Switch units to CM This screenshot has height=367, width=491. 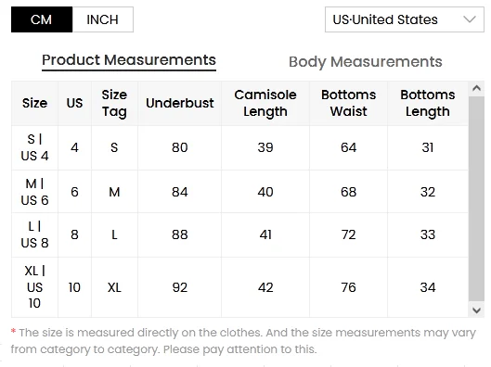42,19
